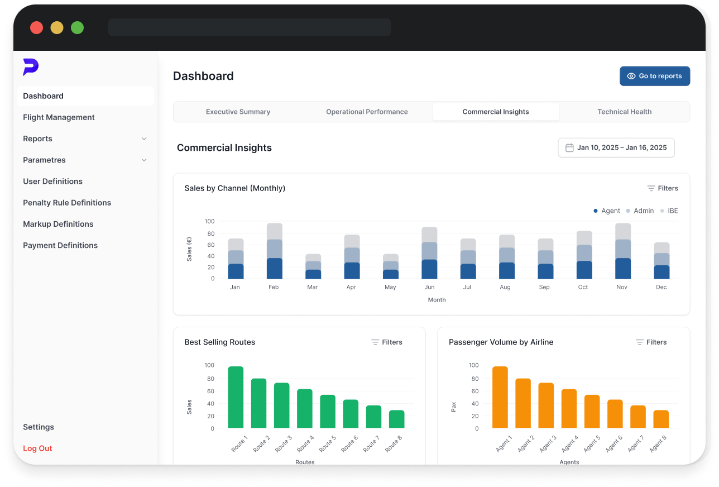Toggle the Admin legend series

[639, 211]
